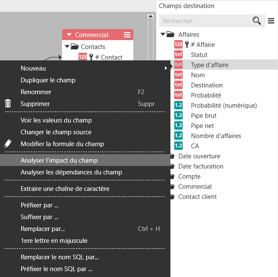The width and height of the screenshot is (278, 277).
Task: Open the Commercial table menu icon
Action: point(127,35)
